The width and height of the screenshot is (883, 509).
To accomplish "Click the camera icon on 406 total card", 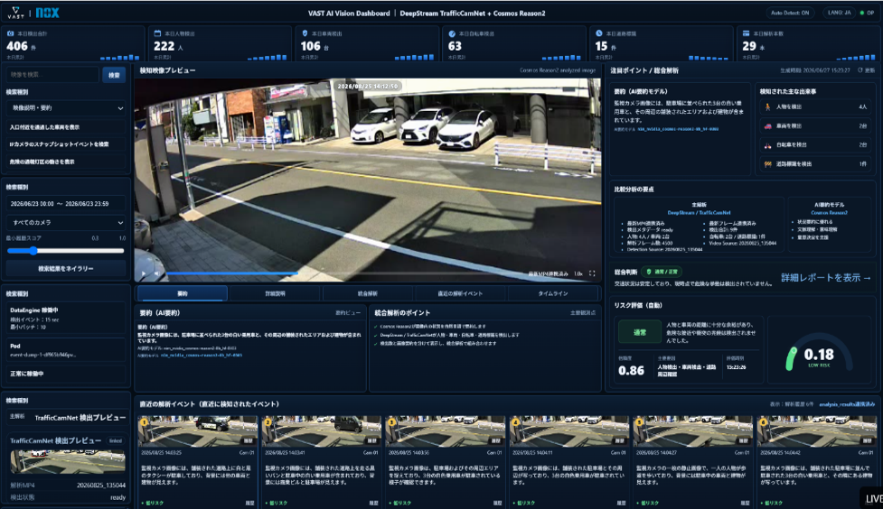I will [x=10, y=33].
